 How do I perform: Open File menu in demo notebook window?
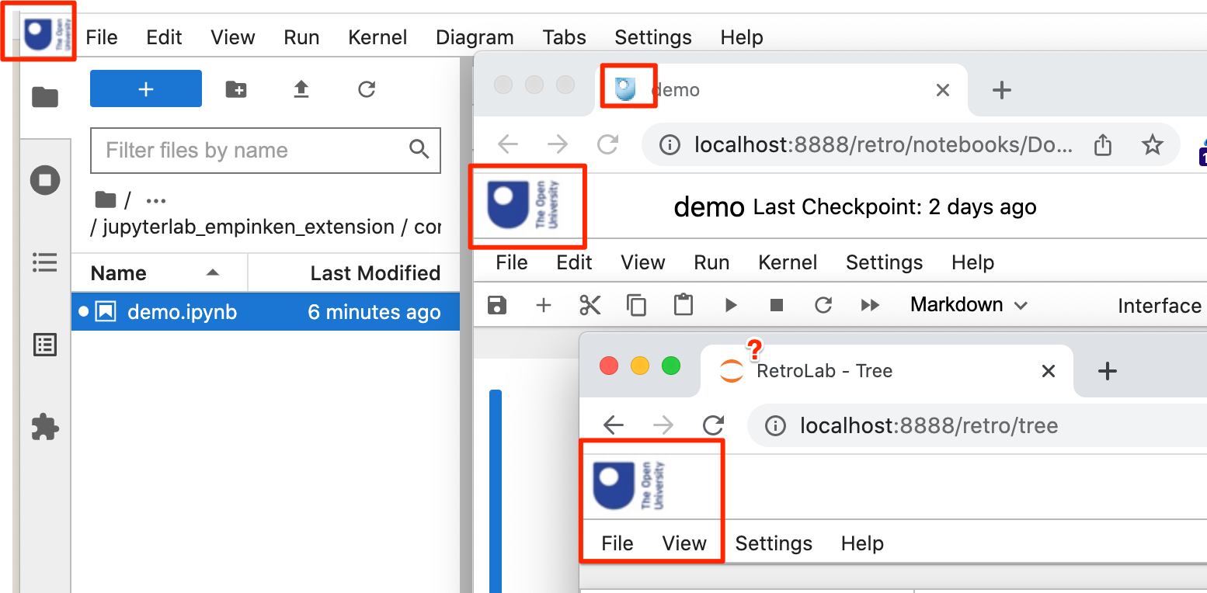tap(512, 262)
